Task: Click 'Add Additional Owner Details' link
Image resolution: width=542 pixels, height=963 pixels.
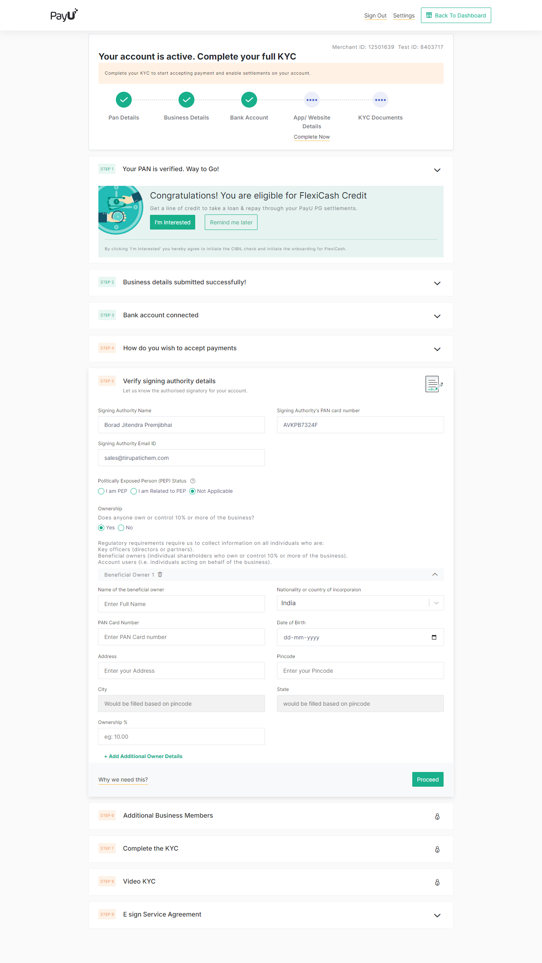Action: (143, 757)
